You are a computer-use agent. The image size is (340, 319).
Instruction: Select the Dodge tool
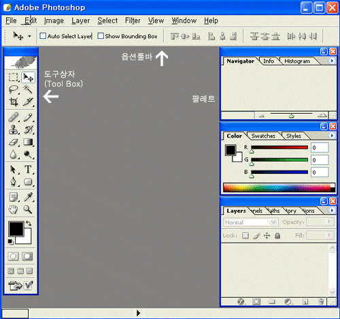(x=28, y=155)
